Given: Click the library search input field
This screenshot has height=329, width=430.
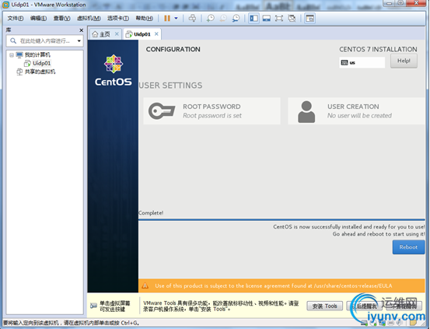Looking at the screenshot, I should (x=45, y=41).
